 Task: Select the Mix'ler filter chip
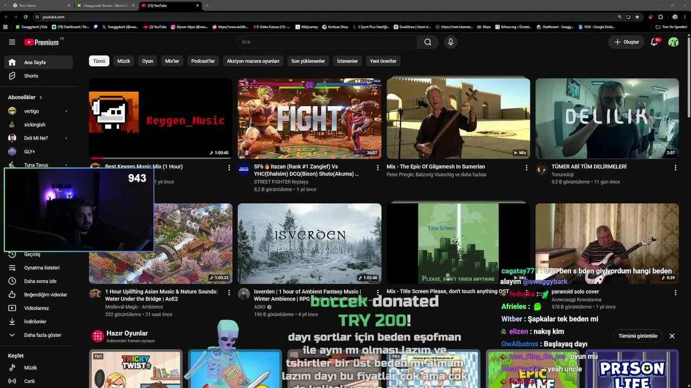(x=172, y=61)
